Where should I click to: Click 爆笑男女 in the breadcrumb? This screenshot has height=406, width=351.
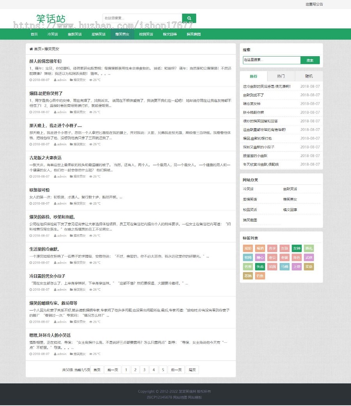point(52,49)
